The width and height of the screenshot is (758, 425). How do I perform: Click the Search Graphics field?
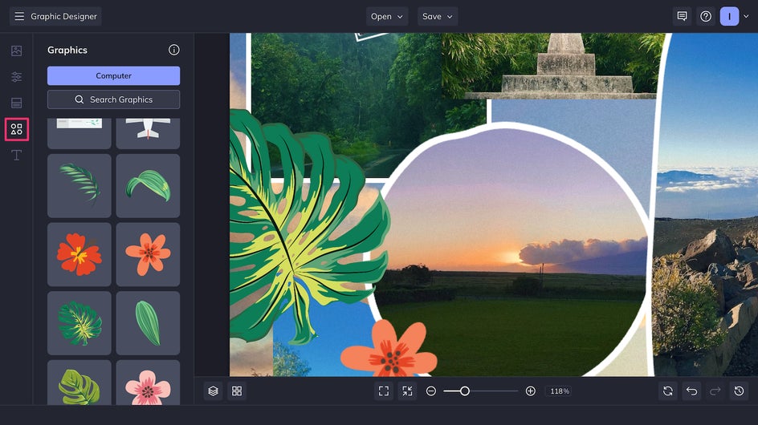113,99
